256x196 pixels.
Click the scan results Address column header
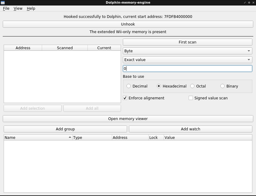(23, 48)
